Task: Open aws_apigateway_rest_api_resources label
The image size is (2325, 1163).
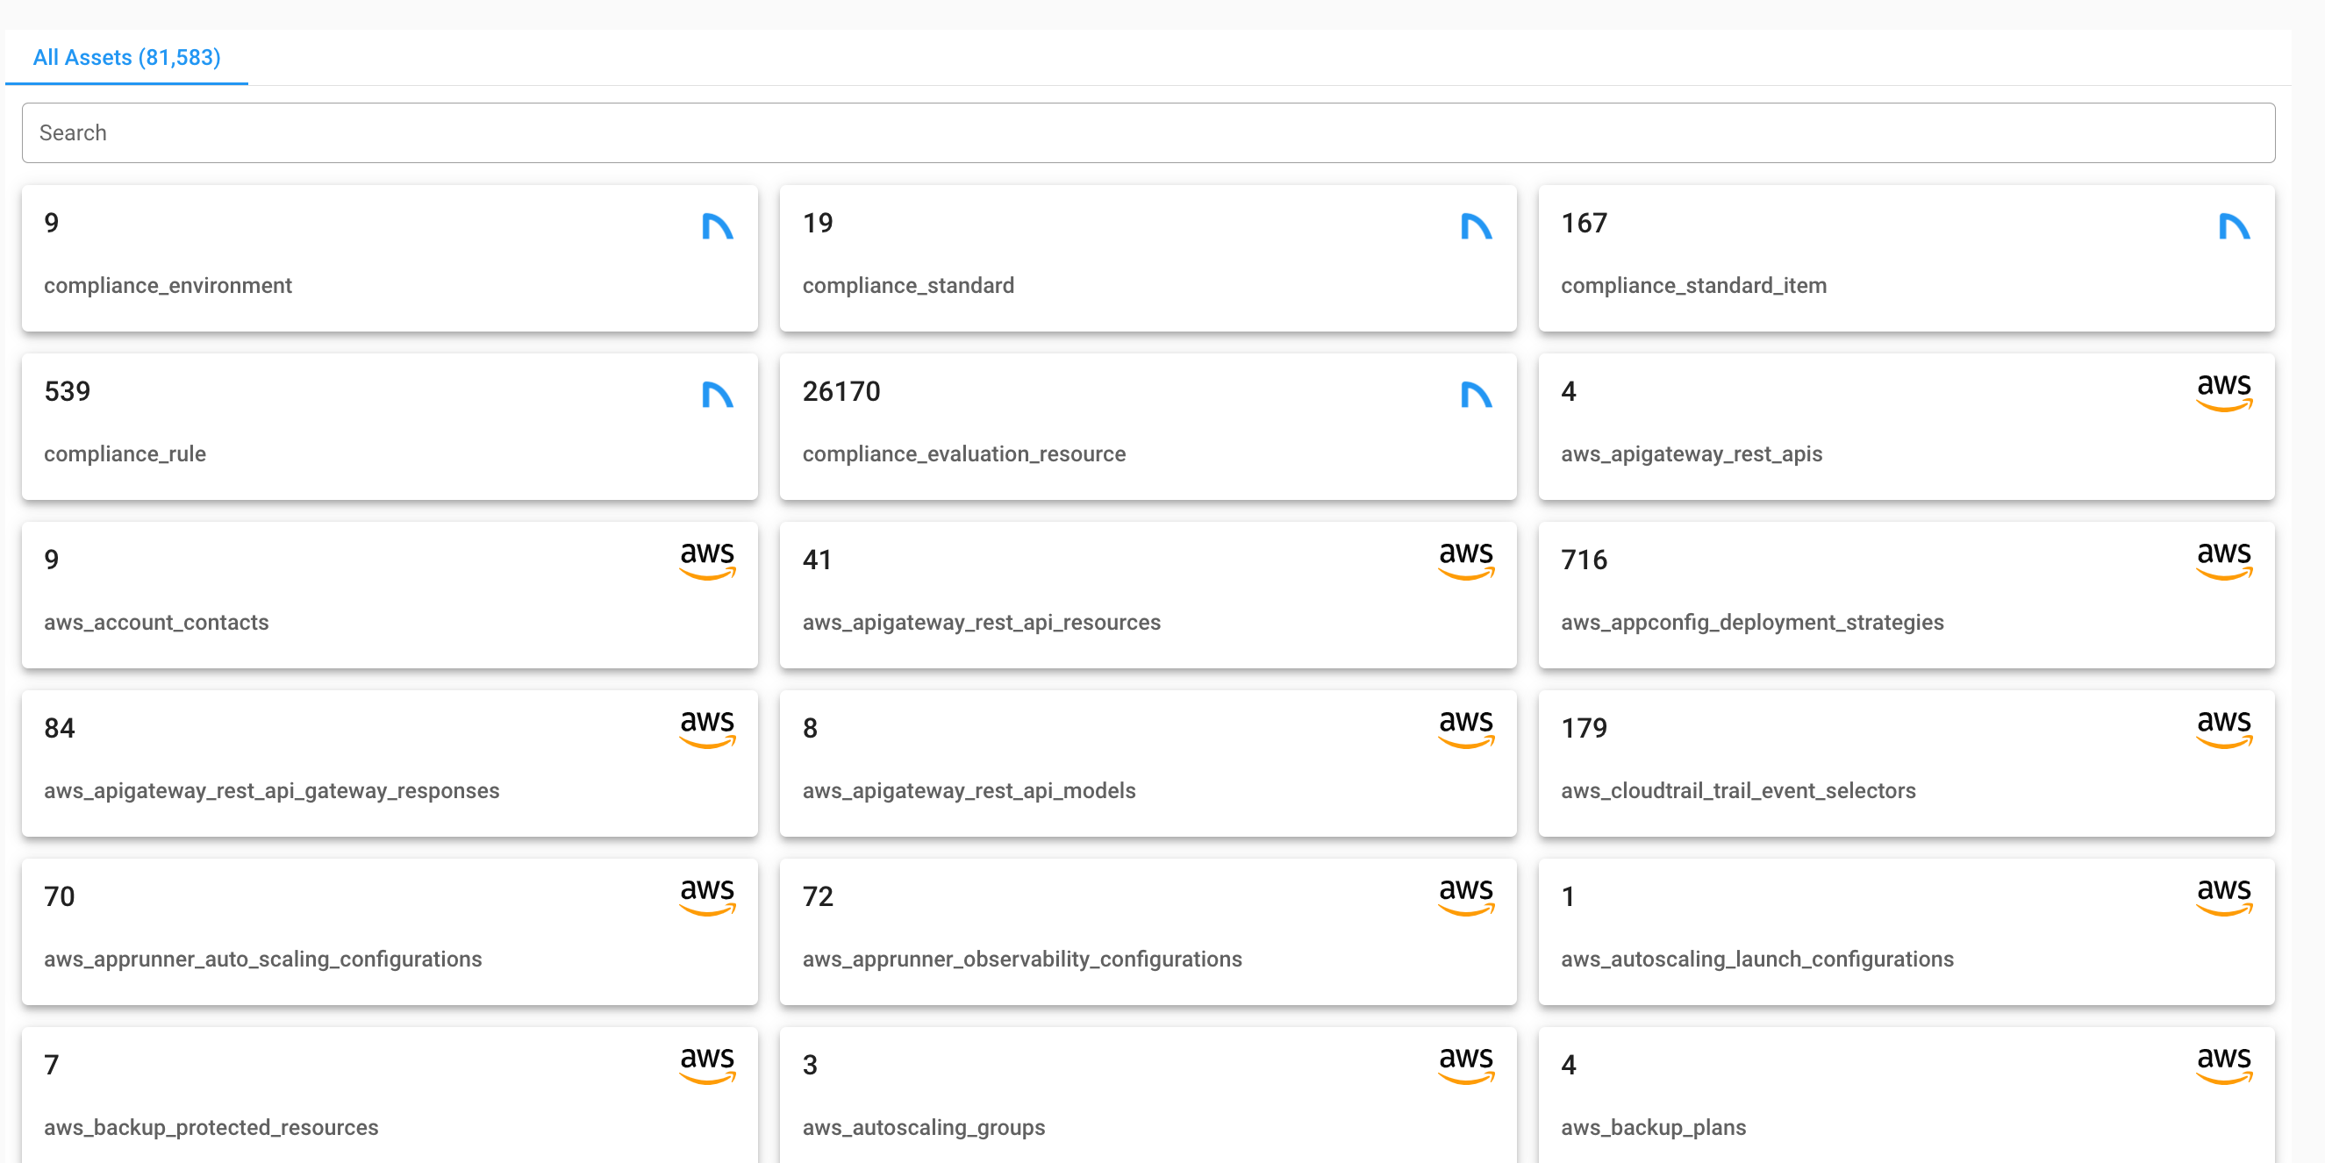Action: (981, 623)
